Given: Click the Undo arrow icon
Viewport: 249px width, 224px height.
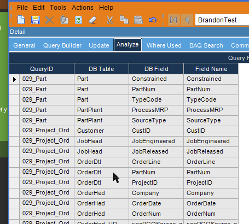Looking at the screenshot, I should click(153, 20).
